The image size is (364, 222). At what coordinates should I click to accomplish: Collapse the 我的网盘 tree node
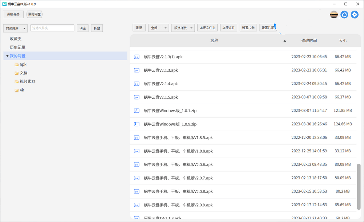click(x=7, y=55)
